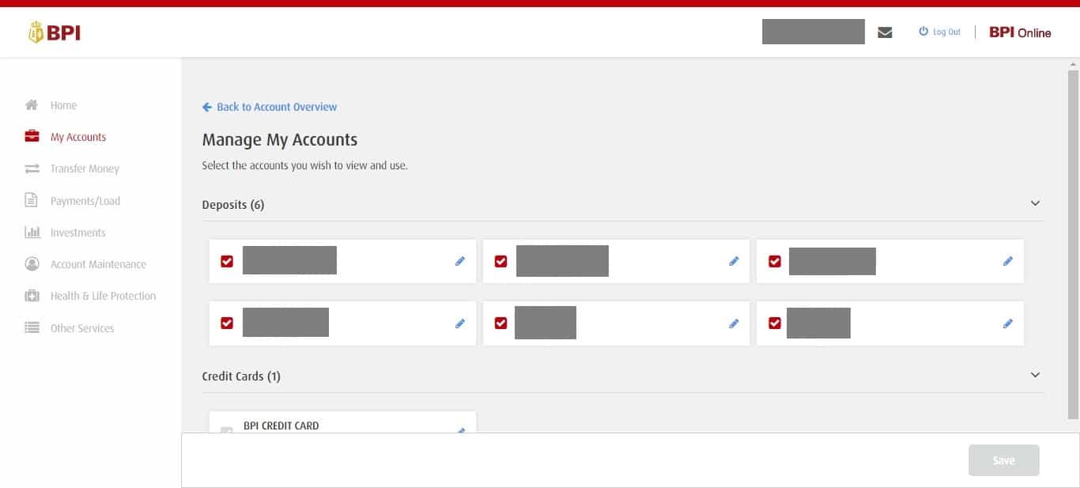The height and width of the screenshot is (488, 1080).
Task: Select the Home icon in sidebar
Action: click(32, 104)
